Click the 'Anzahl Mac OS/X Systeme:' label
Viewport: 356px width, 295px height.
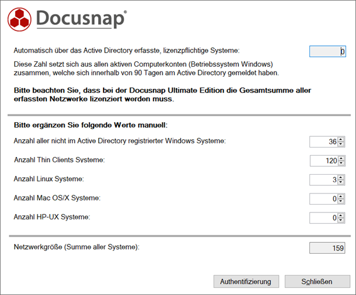pos(57,198)
